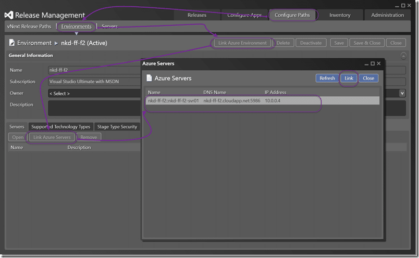Minimize the Azure Servers dialog
The width and height of the screenshot is (419, 258).
[x=366, y=64]
